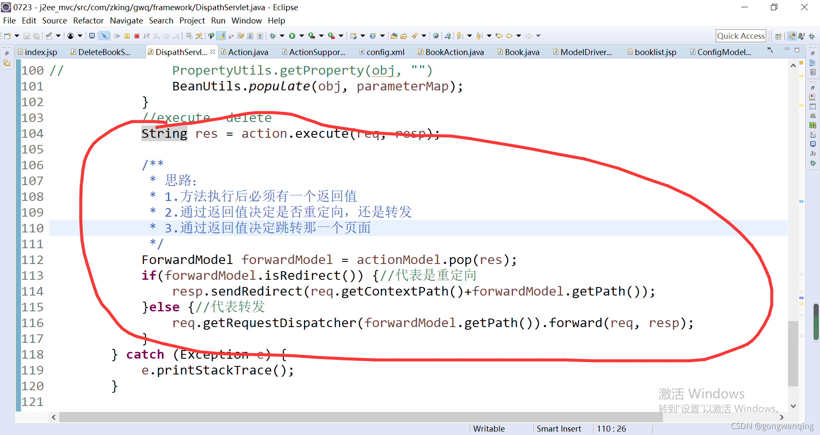Switch to the Java EE perspective button
The height and width of the screenshot is (435, 820).
click(x=792, y=36)
